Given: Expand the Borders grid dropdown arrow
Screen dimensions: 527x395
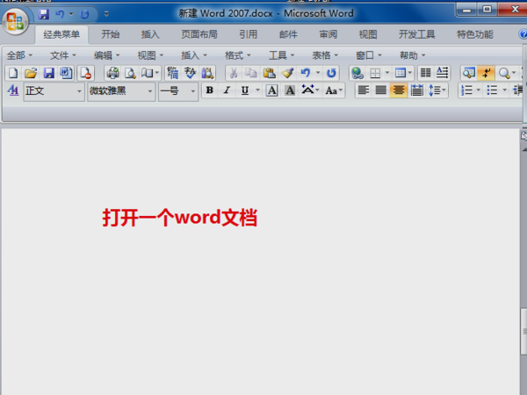Looking at the screenshot, I should [x=387, y=73].
